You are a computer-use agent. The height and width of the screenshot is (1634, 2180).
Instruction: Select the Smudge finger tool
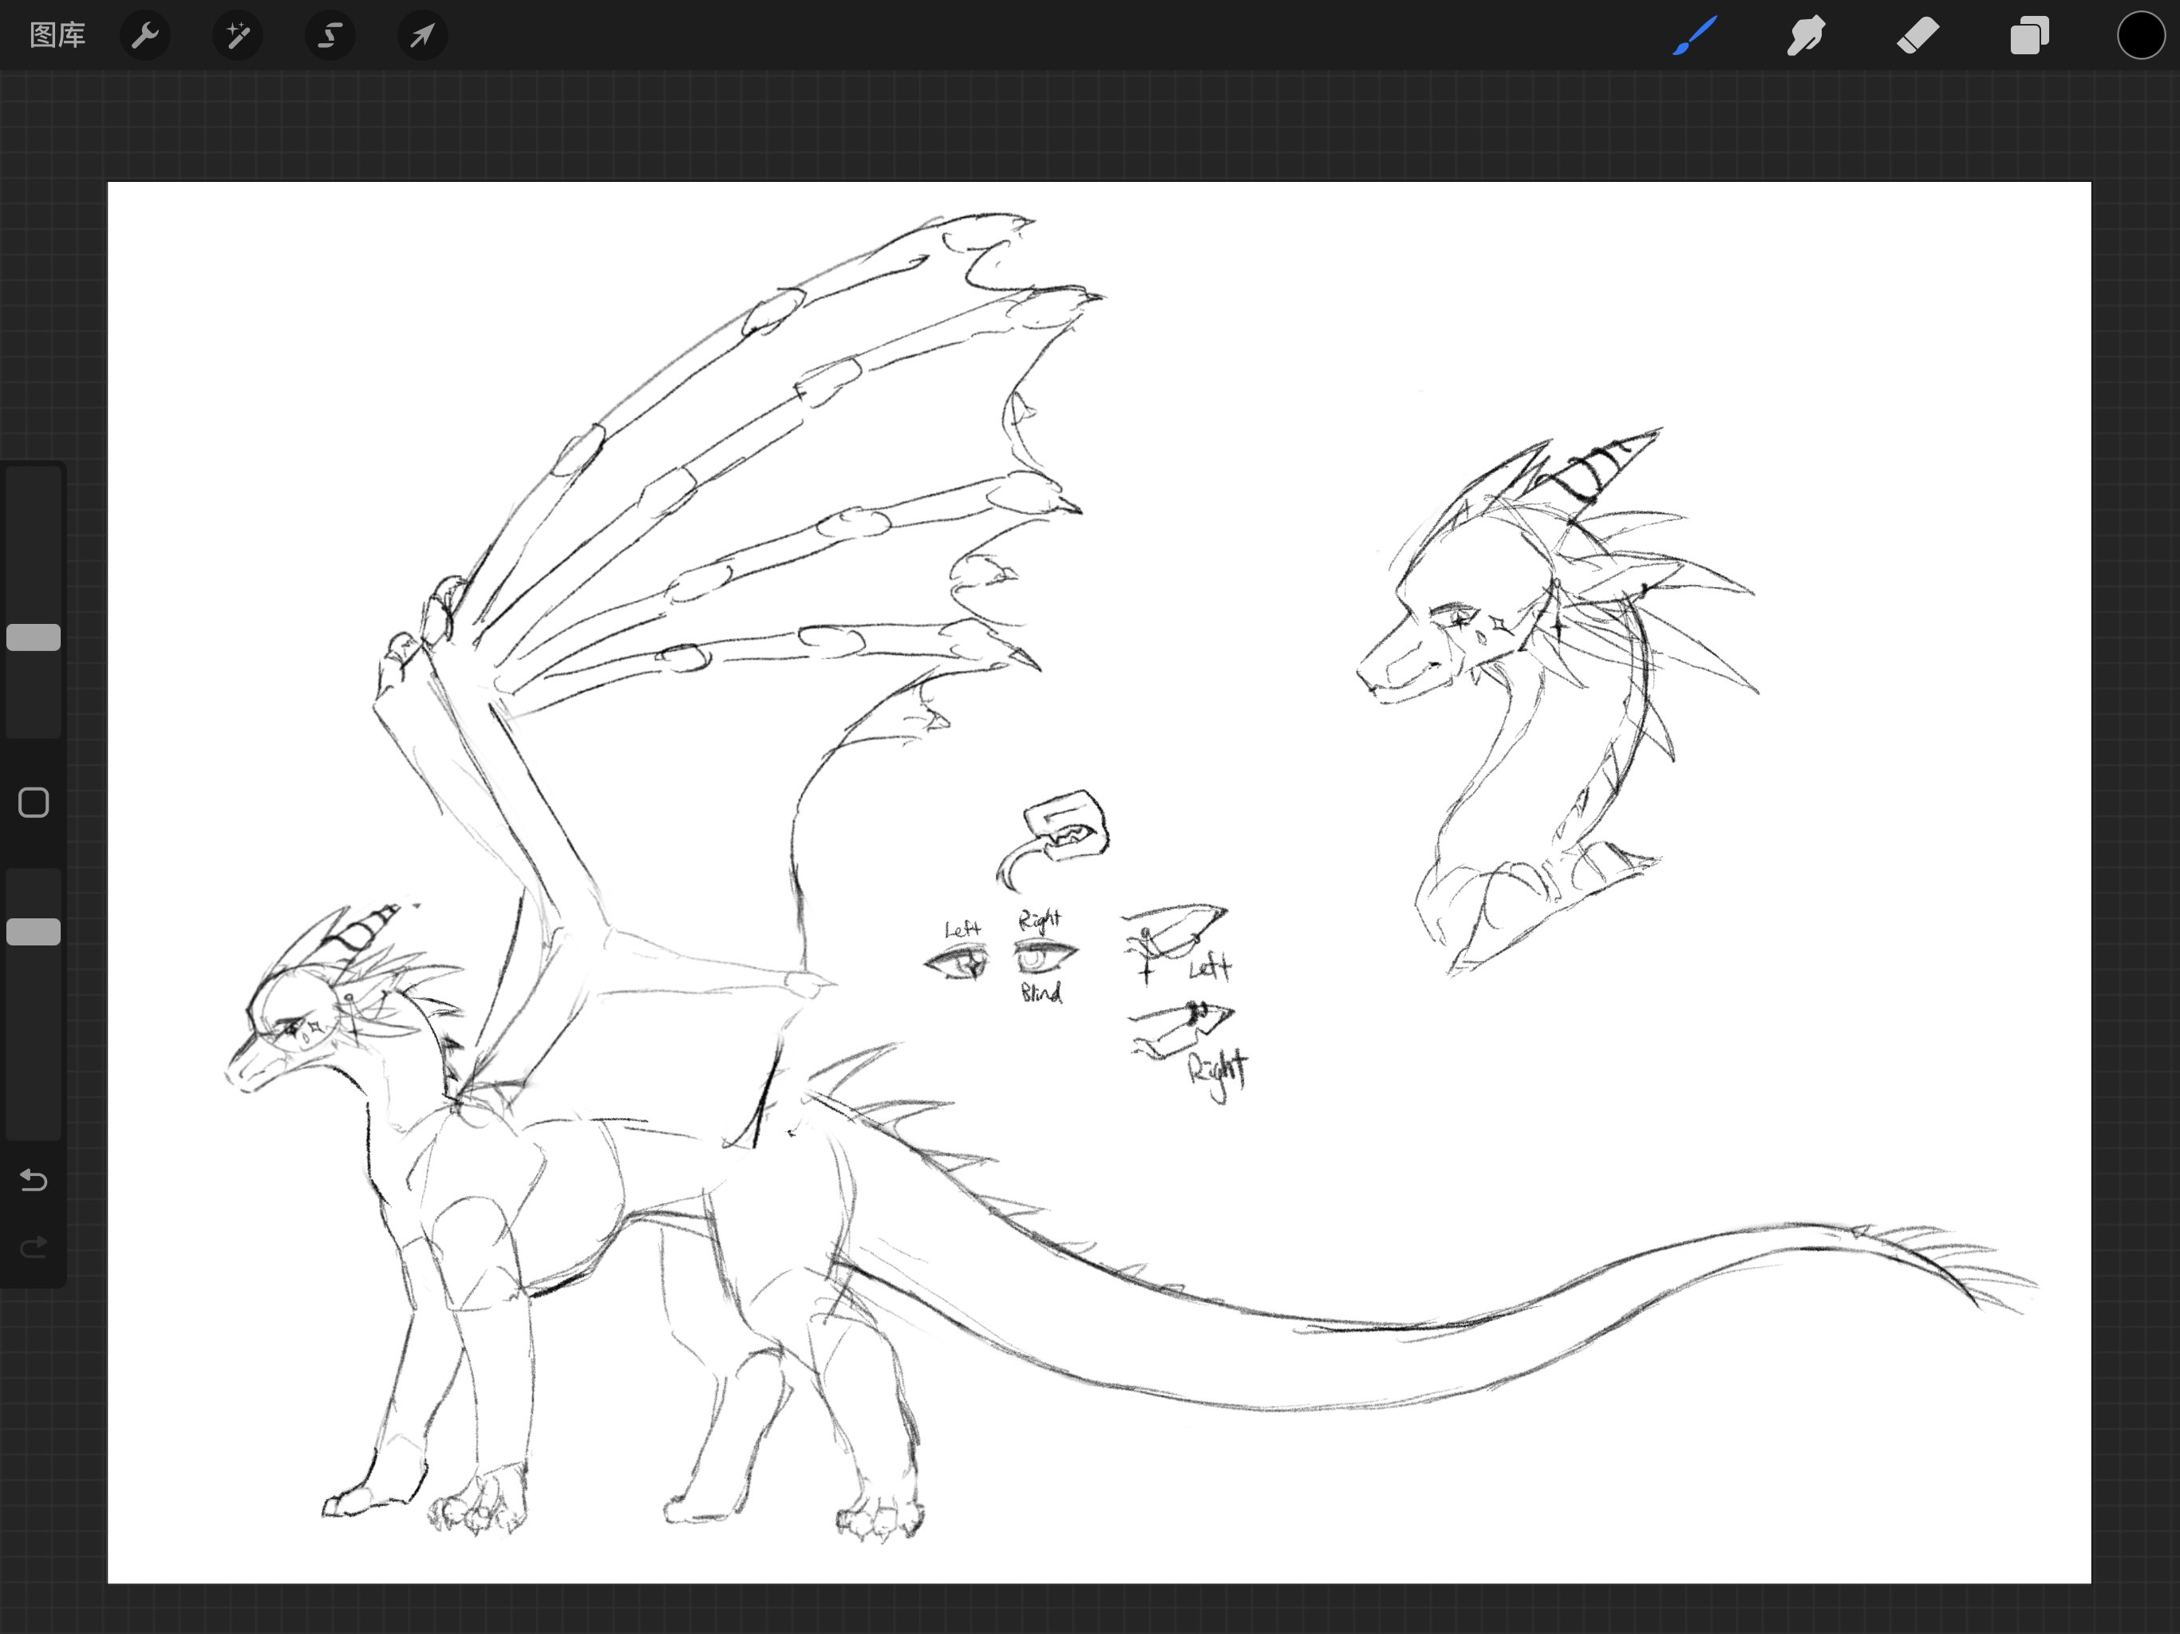pos(1806,35)
